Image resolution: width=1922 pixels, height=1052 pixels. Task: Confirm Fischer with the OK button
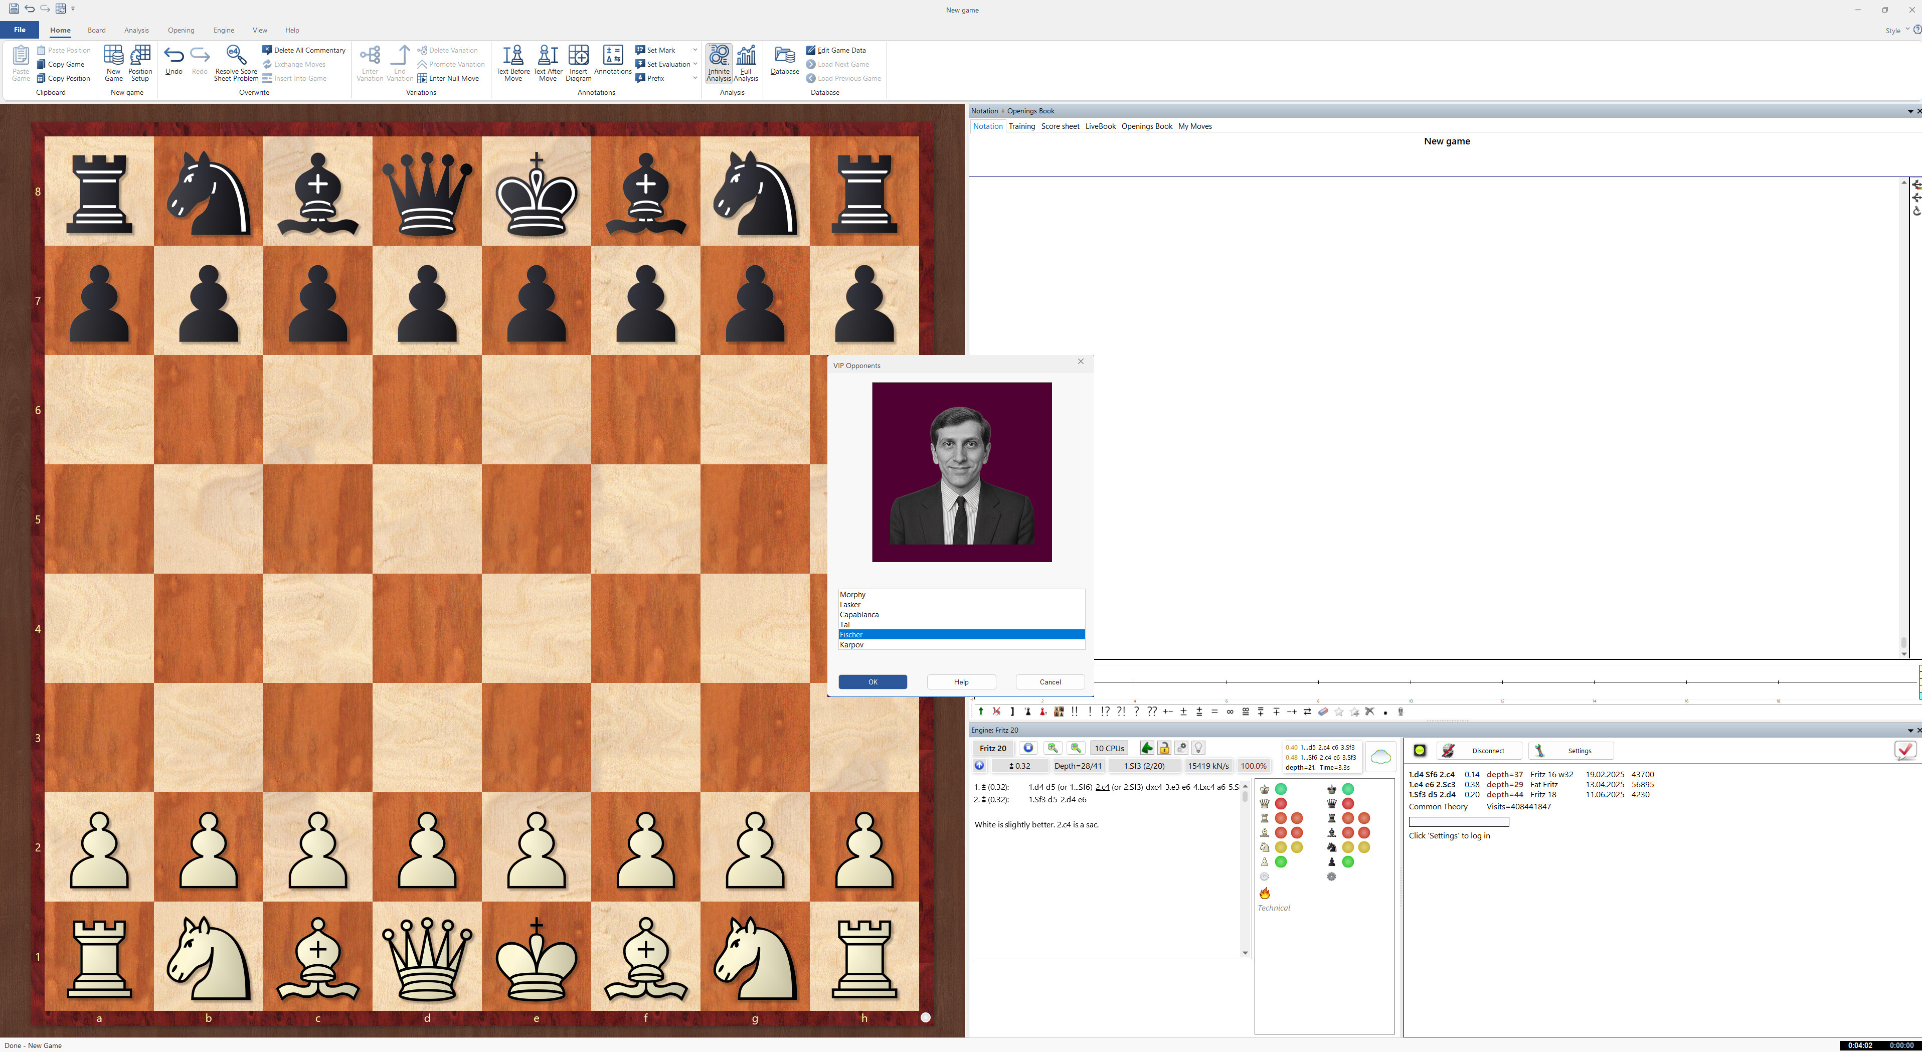pos(872,681)
